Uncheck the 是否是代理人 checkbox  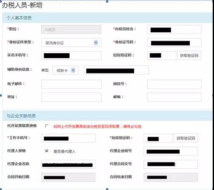(47, 151)
